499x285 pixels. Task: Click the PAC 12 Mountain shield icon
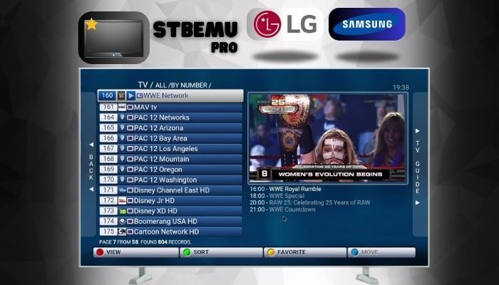coord(122,159)
